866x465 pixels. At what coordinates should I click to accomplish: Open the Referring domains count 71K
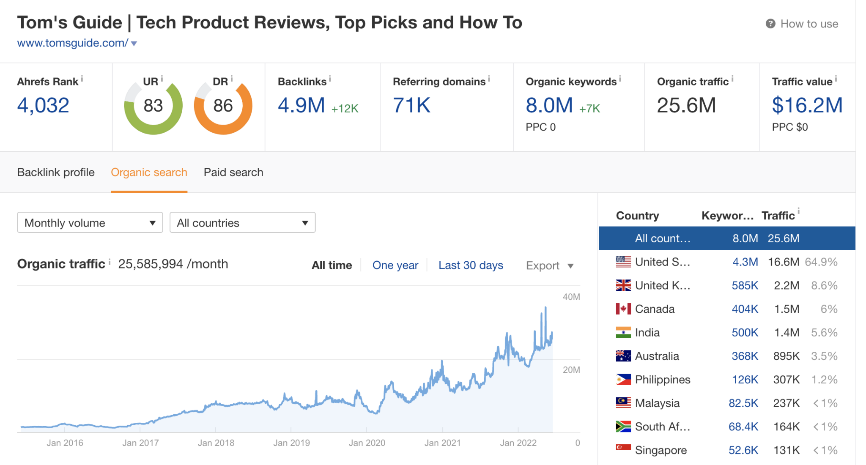411,105
